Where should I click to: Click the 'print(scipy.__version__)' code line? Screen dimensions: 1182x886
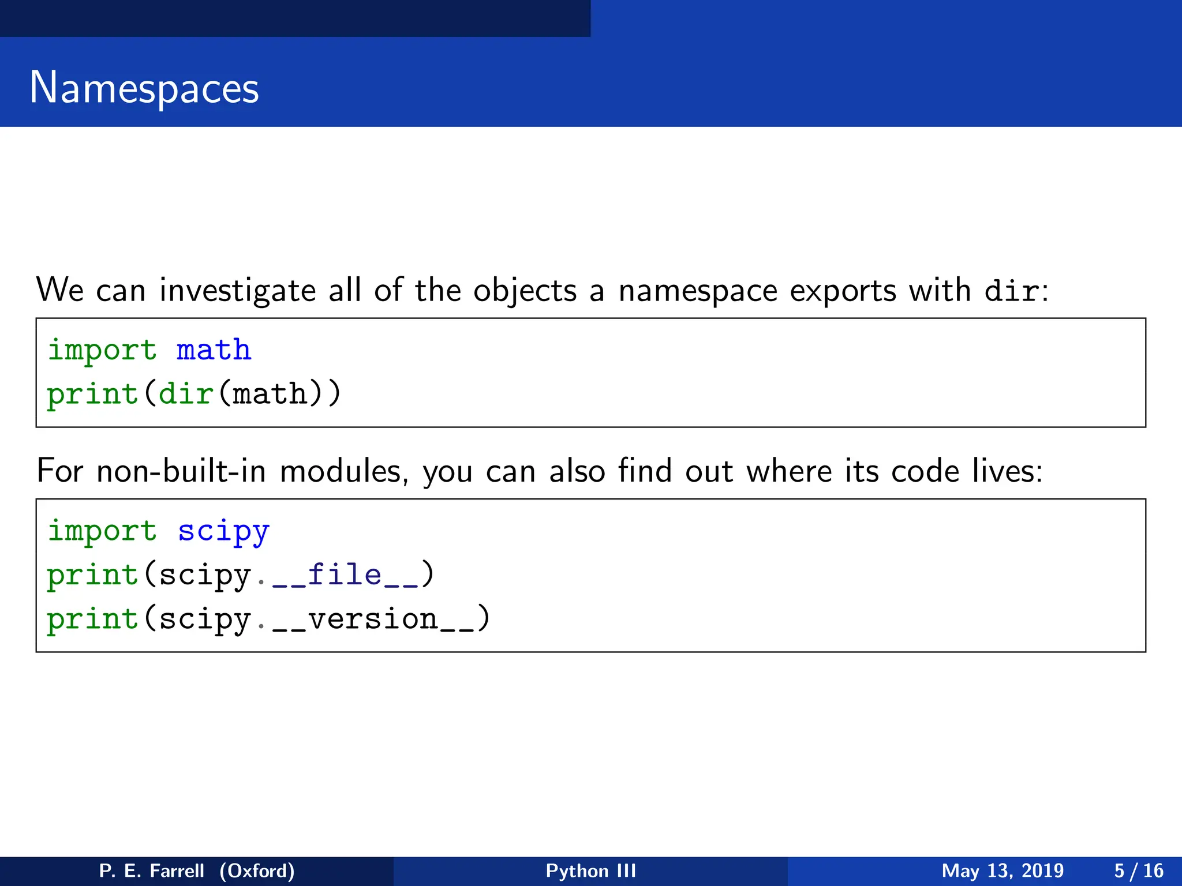[x=269, y=619]
